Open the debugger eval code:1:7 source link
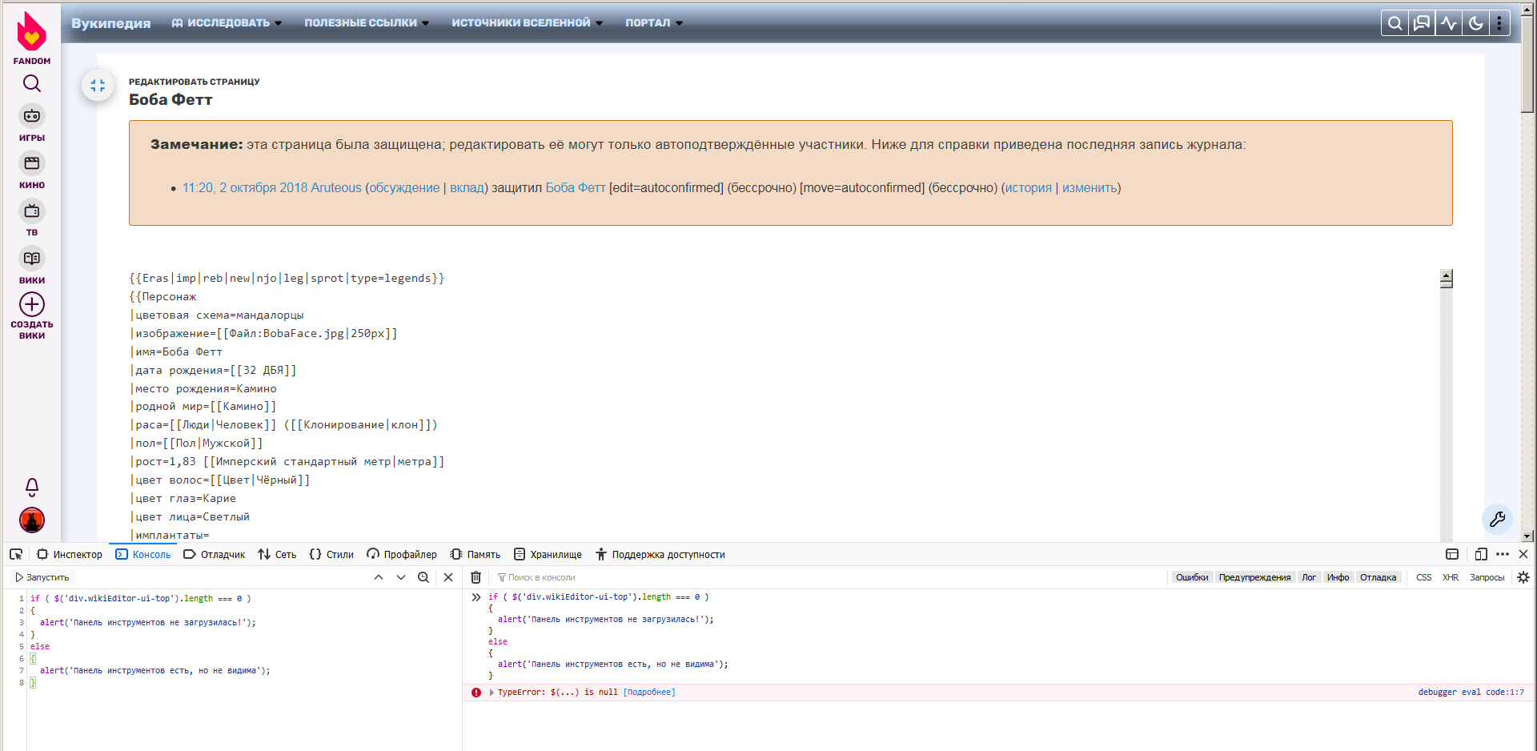 (1471, 693)
